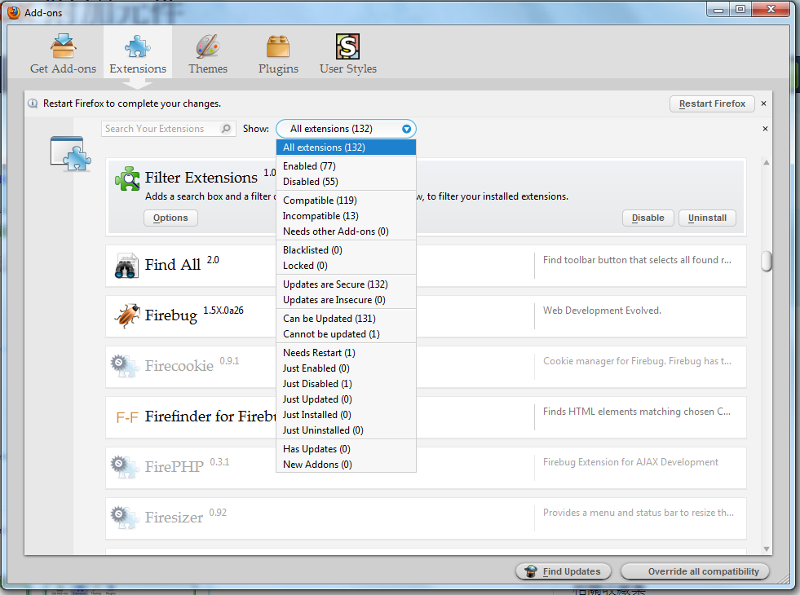The width and height of the screenshot is (800, 595).
Task: Click the extensions list scrollbar thumb
Action: point(767,262)
